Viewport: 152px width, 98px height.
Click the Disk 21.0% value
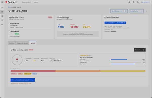(x=87, y=27)
